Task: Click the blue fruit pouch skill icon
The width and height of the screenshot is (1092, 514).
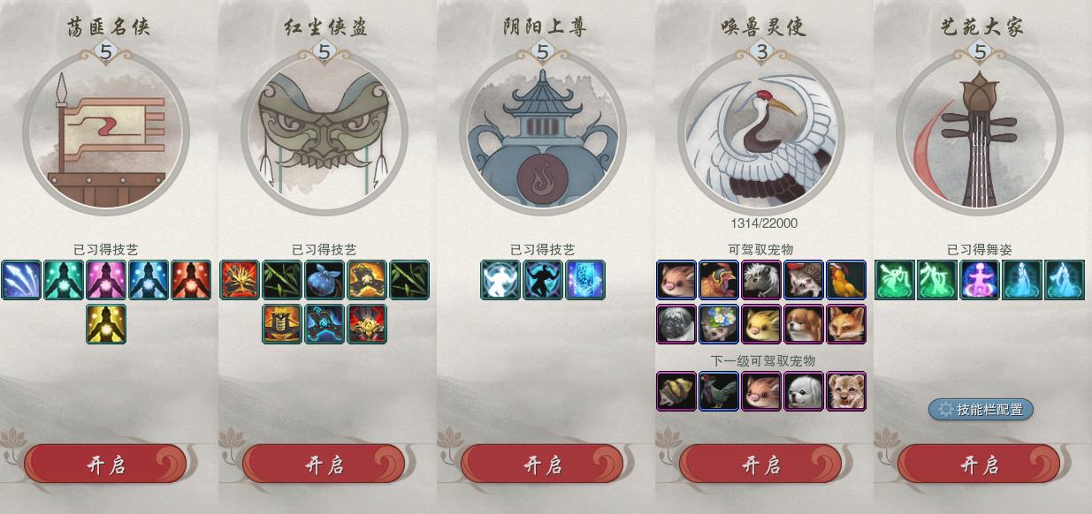Action: pyautogui.click(x=325, y=280)
